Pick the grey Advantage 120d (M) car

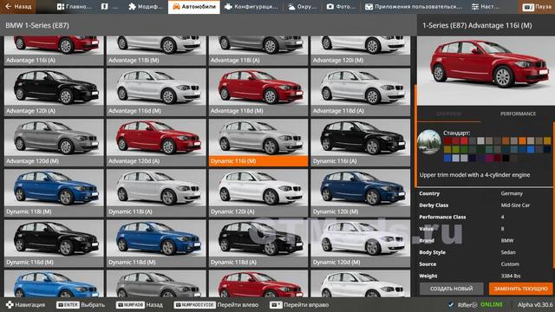click(x=54, y=142)
